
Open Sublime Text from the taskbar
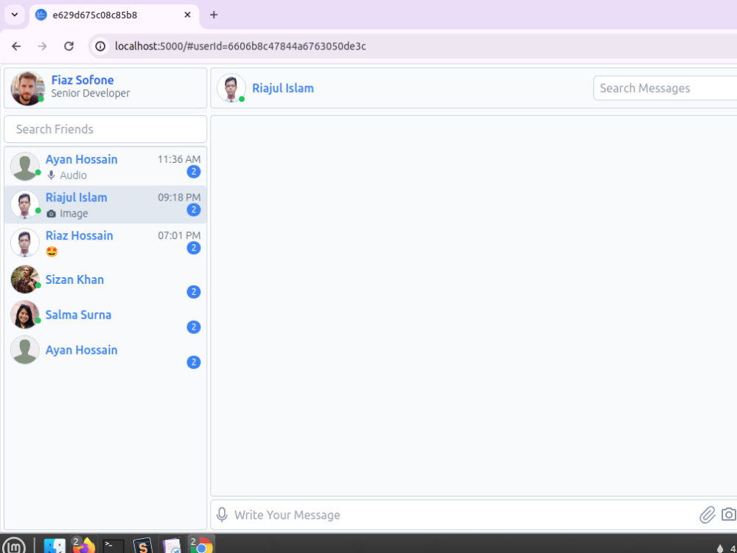pyautogui.click(x=143, y=546)
